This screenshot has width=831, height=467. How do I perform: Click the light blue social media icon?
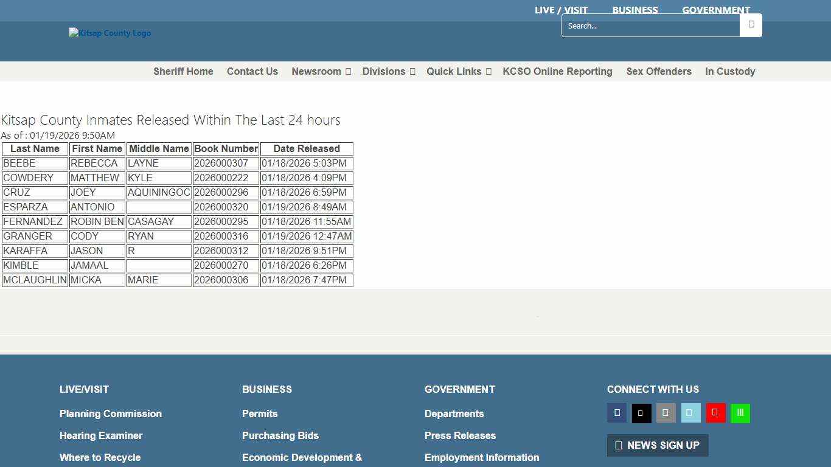(690, 413)
